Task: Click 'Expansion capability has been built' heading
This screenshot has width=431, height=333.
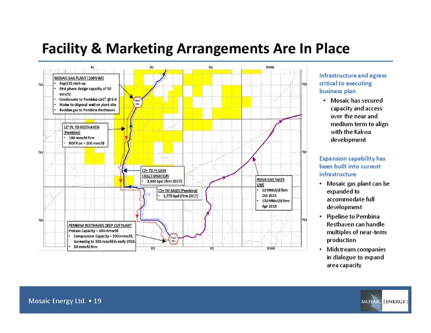Action: (352, 167)
